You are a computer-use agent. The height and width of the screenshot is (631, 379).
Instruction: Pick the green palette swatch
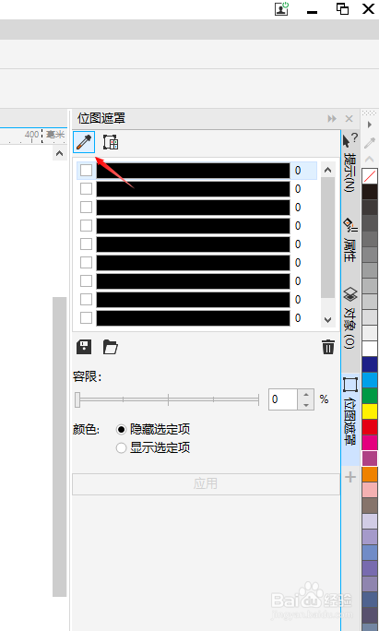[370, 396]
